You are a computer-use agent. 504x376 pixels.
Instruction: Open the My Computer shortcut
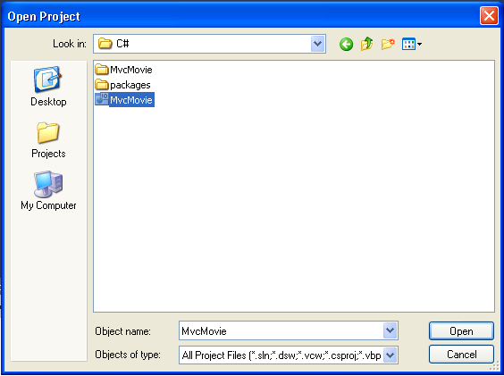pos(48,191)
